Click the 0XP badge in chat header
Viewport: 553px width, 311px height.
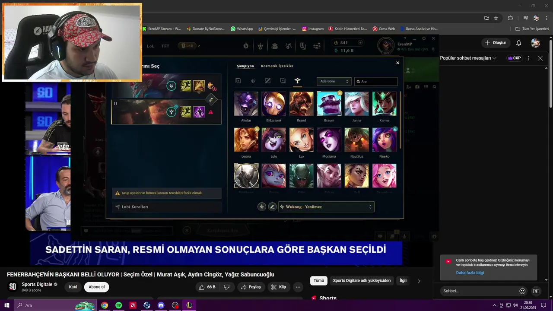coord(514,58)
